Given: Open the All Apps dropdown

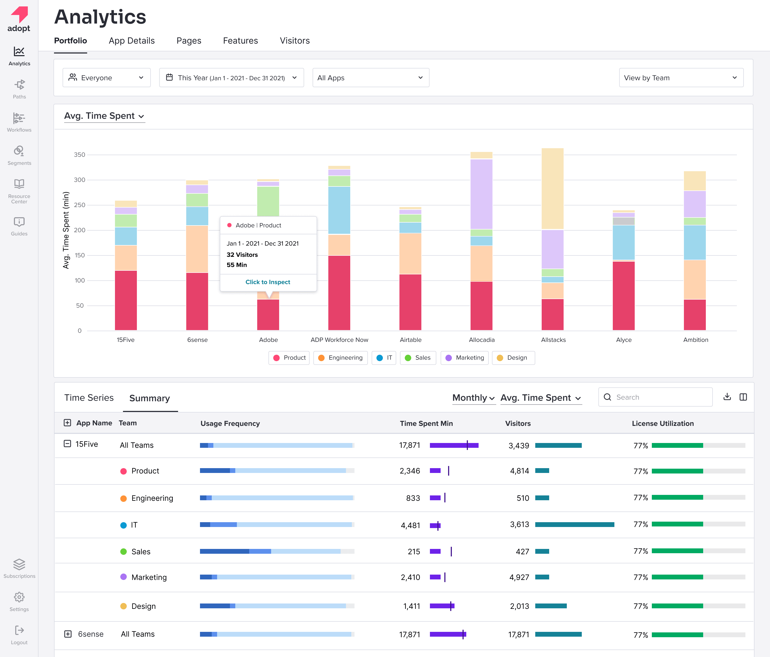Looking at the screenshot, I should click(x=371, y=77).
